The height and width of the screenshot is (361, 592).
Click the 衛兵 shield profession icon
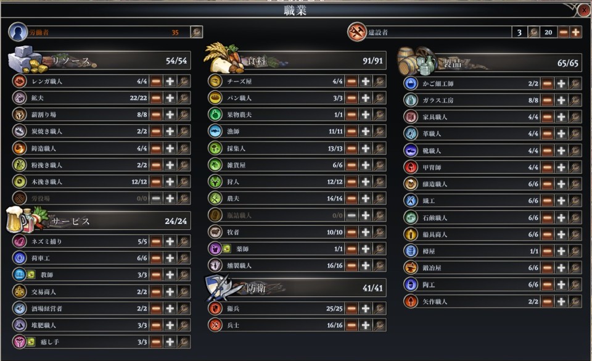coord(215,309)
